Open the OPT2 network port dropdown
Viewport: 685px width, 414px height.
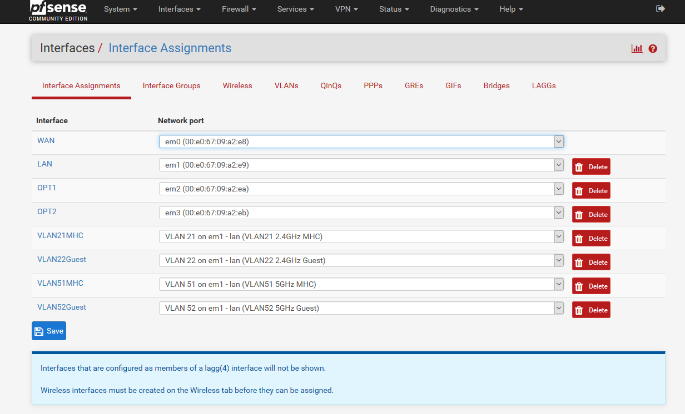pos(361,213)
